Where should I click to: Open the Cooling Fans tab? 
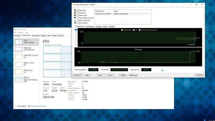[90, 27]
